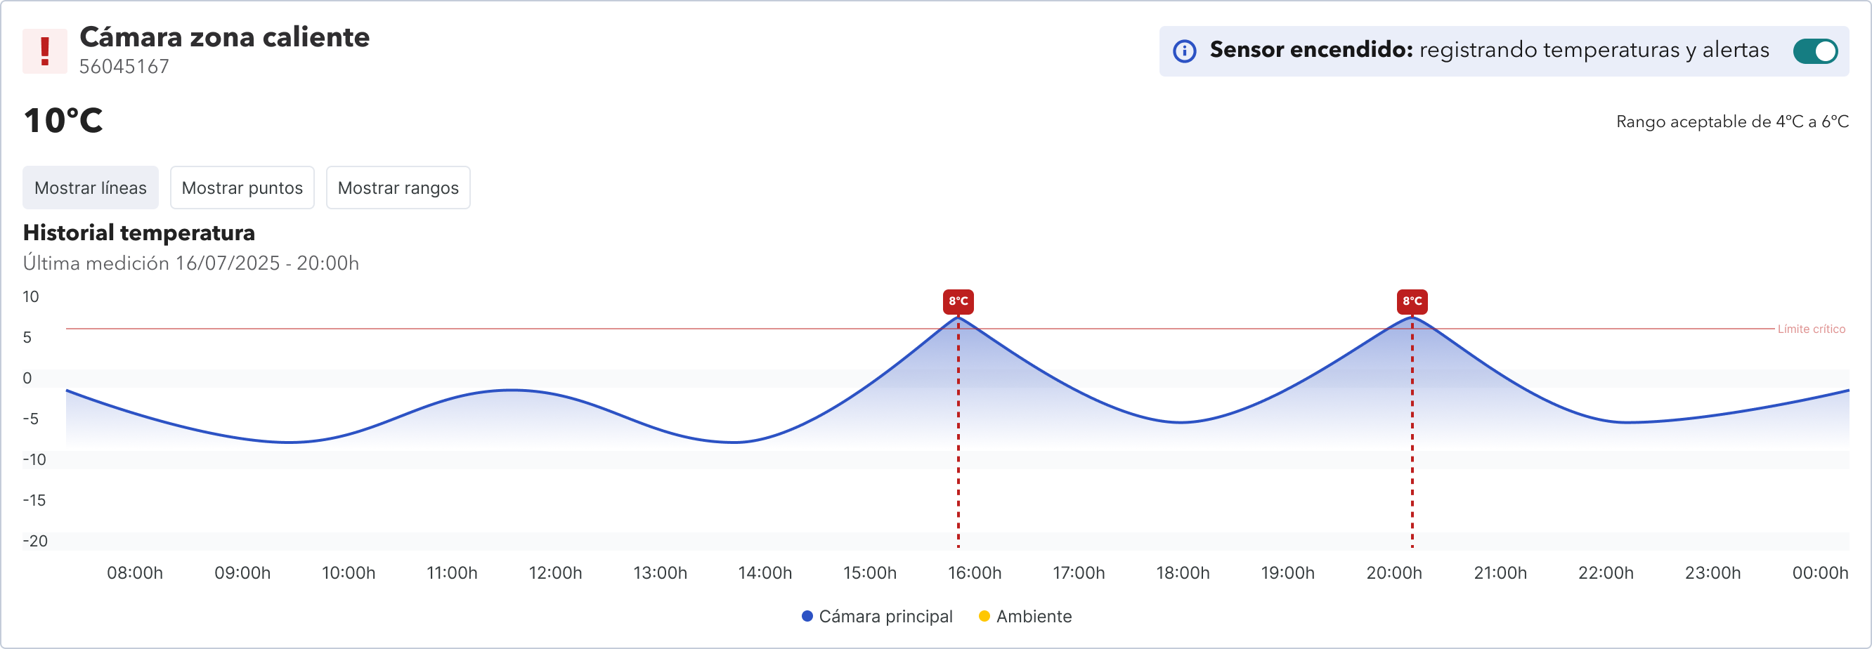The image size is (1872, 649).
Task: Toggle the Ambiente legend series
Action: click(1034, 616)
